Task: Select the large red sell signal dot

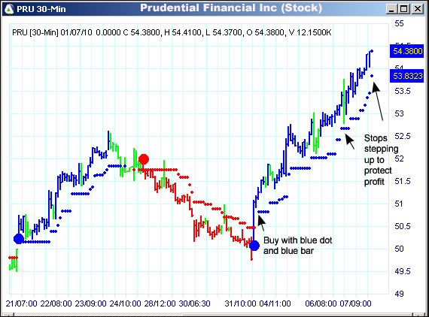Action: [144, 159]
